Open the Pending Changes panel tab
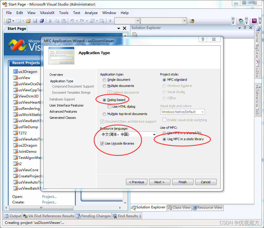 [x=93, y=216]
